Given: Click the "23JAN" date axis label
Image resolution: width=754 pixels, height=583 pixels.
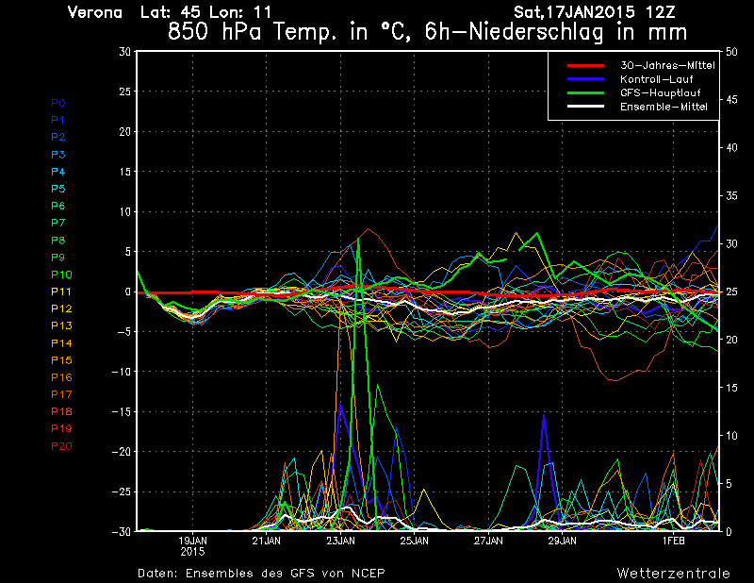Looking at the screenshot, I should pyautogui.click(x=340, y=541).
